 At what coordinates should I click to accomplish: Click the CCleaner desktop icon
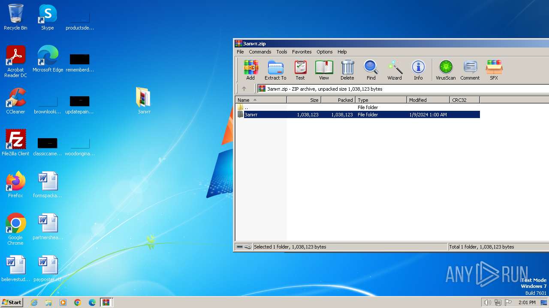click(15, 101)
